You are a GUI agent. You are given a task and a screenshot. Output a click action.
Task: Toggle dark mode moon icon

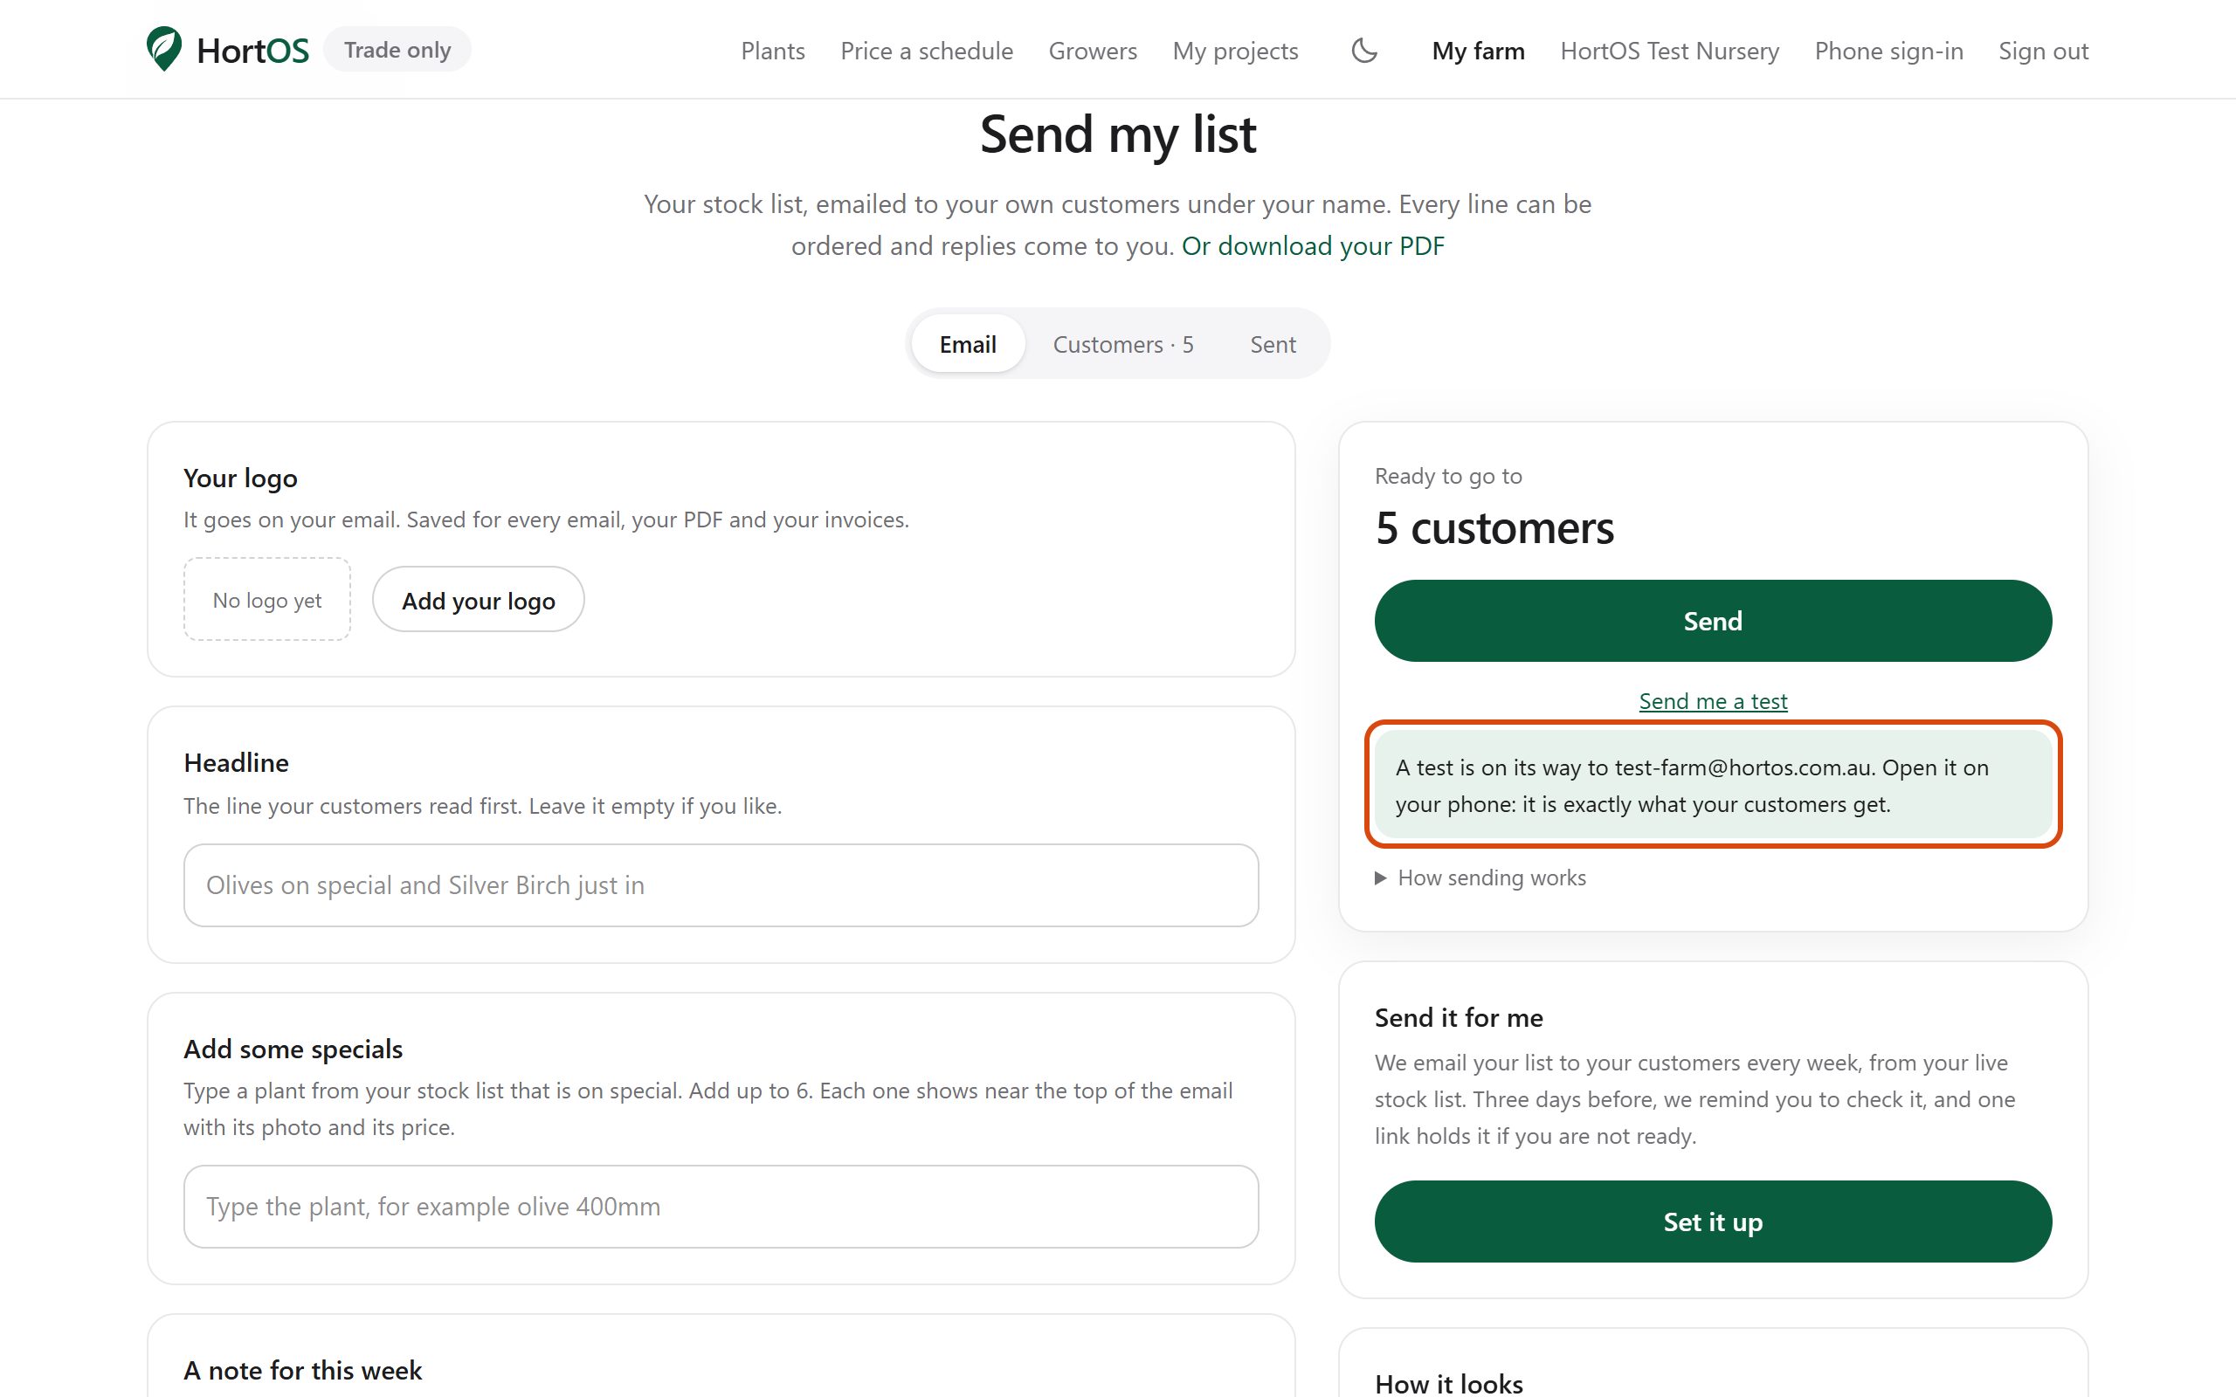point(1364,50)
